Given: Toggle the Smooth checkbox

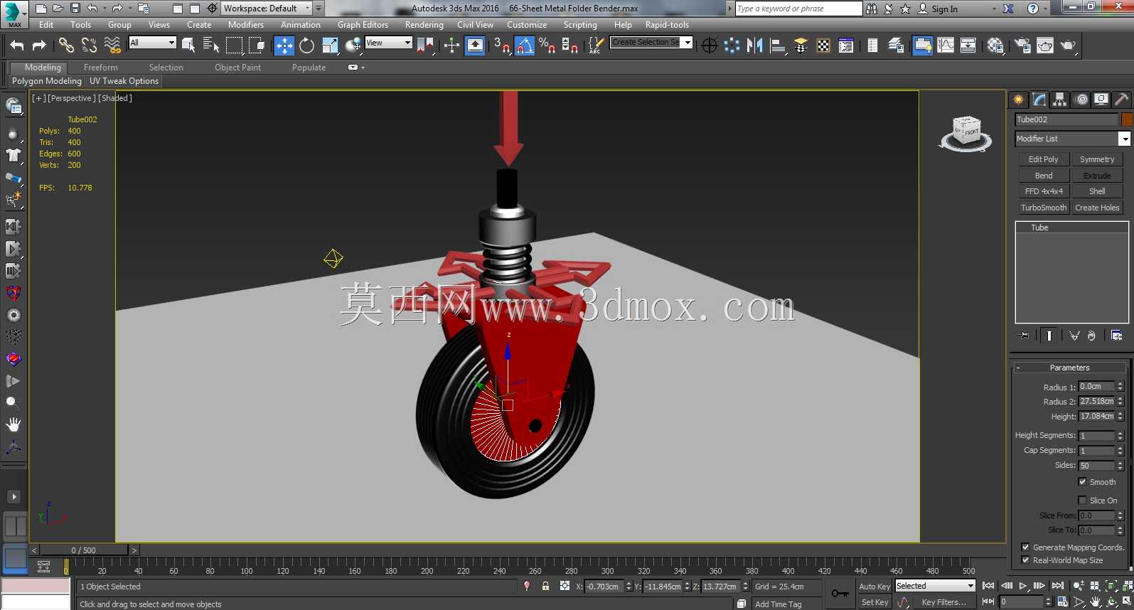Looking at the screenshot, I should (1082, 481).
